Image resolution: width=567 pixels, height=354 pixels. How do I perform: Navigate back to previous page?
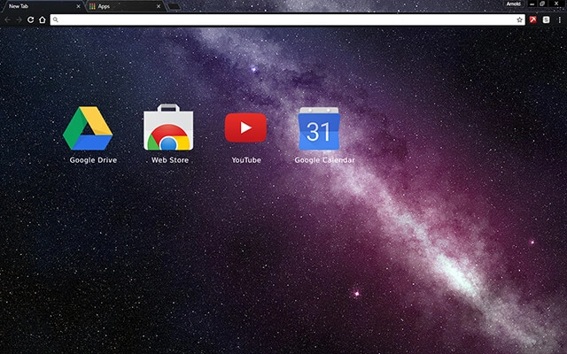pyautogui.click(x=8, y=19)
